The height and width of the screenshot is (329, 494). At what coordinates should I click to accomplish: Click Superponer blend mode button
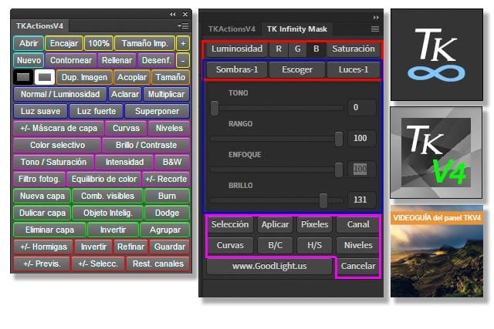coord(157,112)
